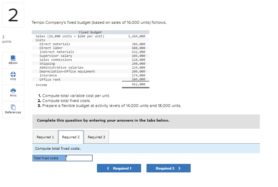Open the Required 3 tab

point(97,137)
